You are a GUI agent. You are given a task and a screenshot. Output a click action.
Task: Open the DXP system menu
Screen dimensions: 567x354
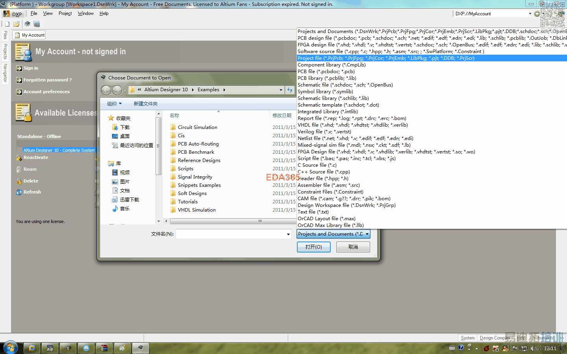coord(13,14)
